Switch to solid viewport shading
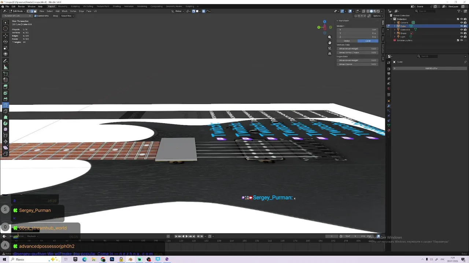Image resolution: width=469 pixels, height=263 pixels. point(371,11)
